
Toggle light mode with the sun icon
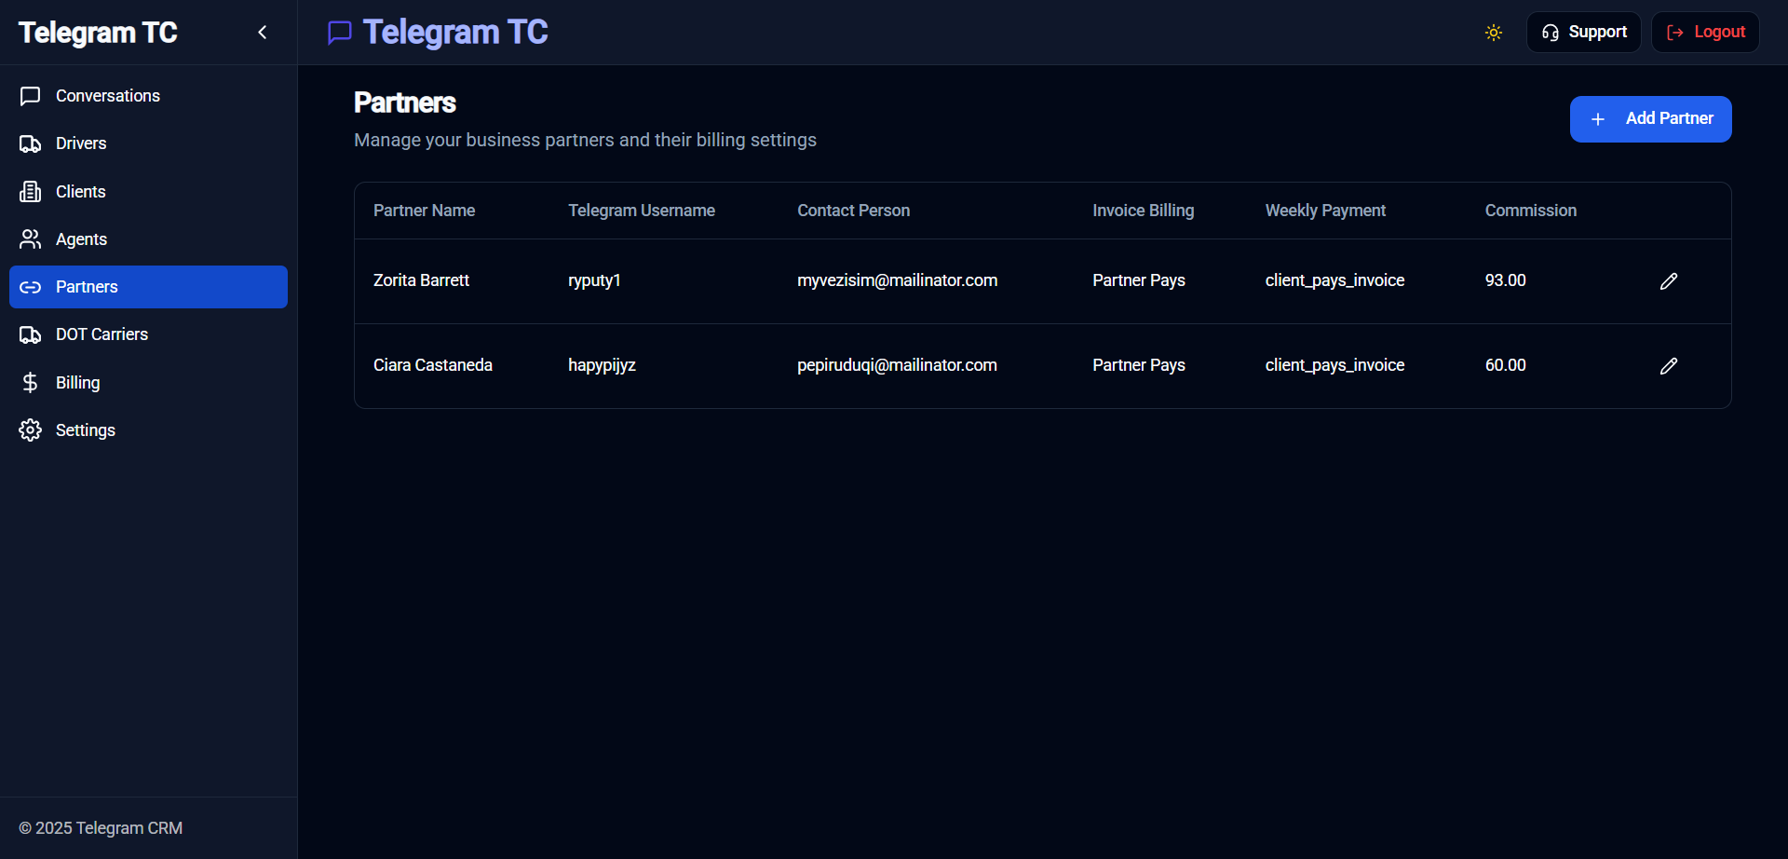point(1493,33)
